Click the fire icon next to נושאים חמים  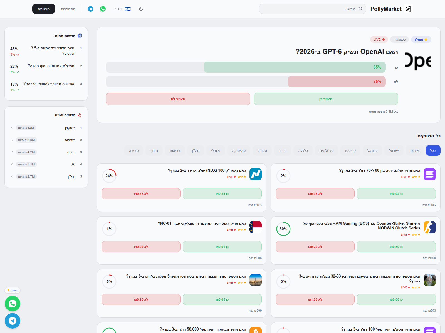(80, 115)
